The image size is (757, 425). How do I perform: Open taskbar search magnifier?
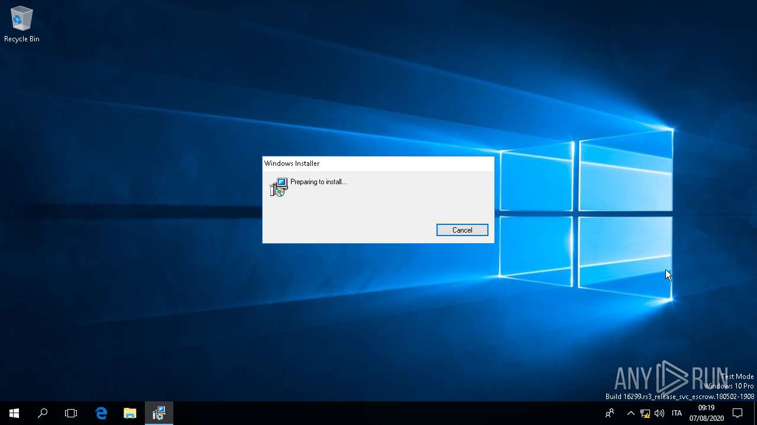pos(43,413)
